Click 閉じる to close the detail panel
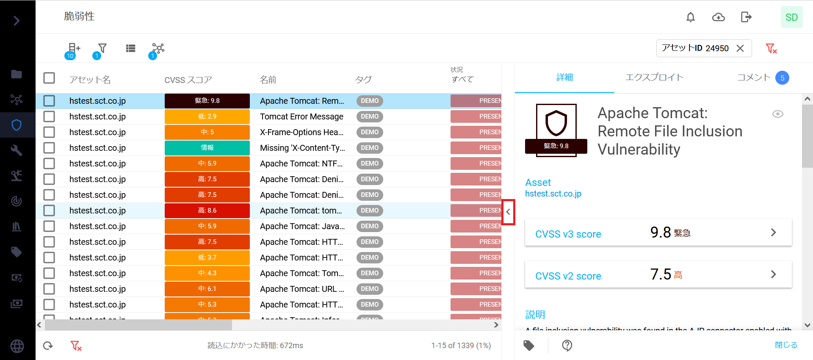The width and height of the screenshot is (813, 360). tap(786, 345)
